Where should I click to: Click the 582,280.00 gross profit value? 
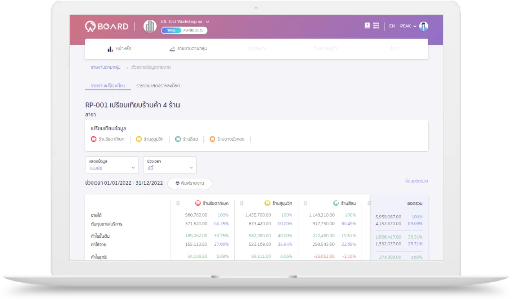coord(260,236)
